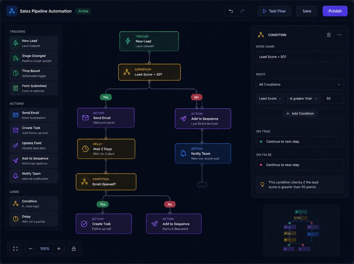Click the empty end connector below Notify Team
This screenshot has width=354, height=264.
point(202,184)
